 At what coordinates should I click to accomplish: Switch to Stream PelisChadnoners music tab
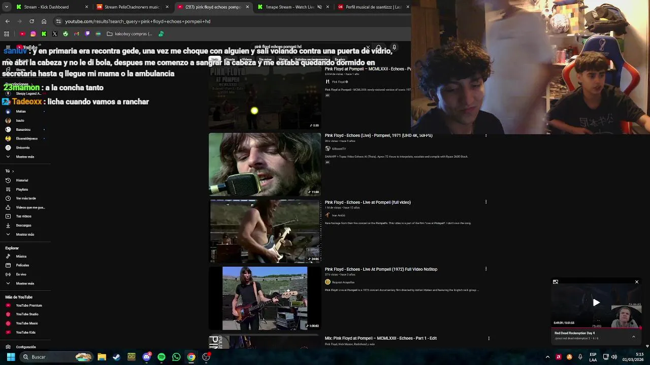[132, 7]
